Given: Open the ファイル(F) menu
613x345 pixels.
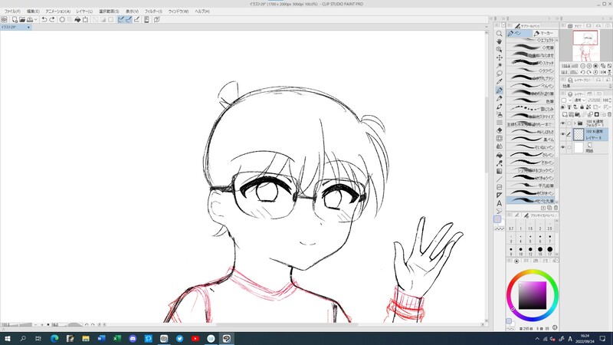Looking at the screenshot, I should [x=12, y=11].
